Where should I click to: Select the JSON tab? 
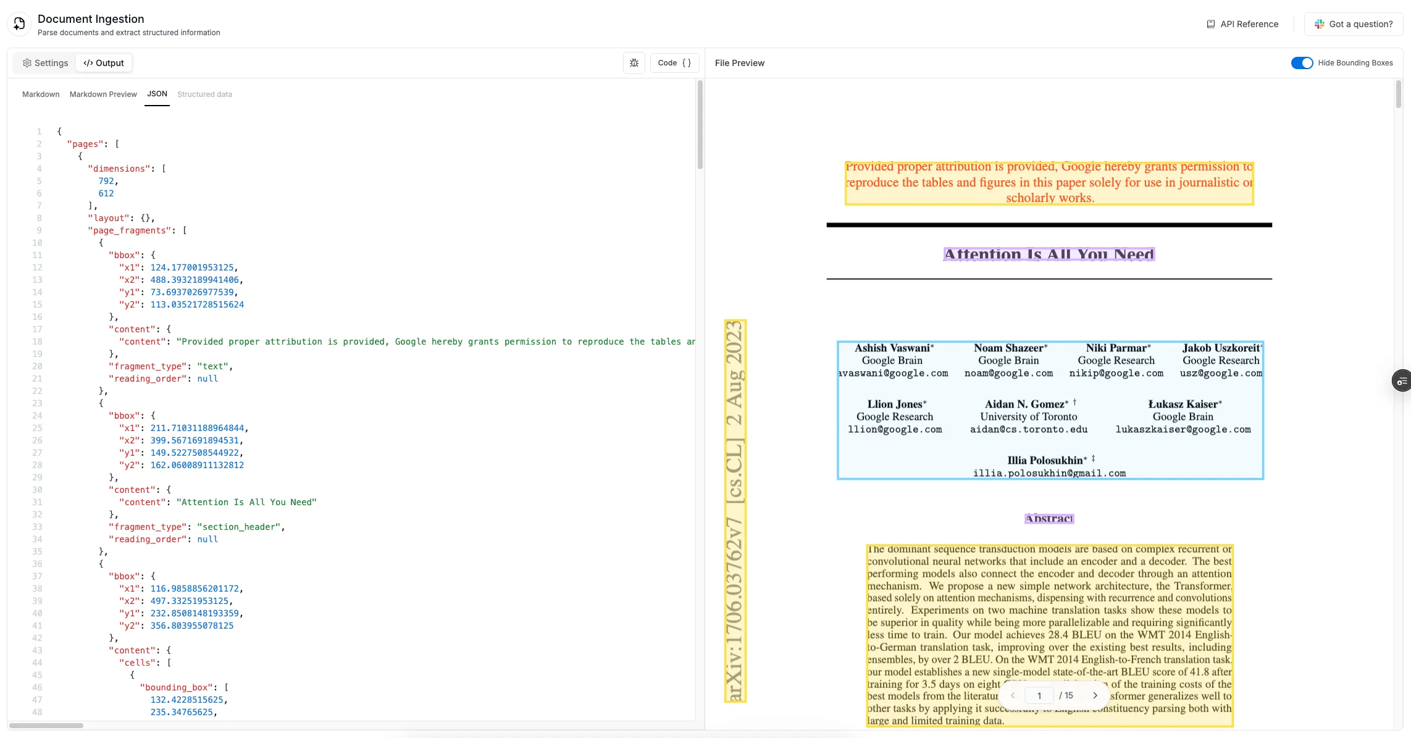tap(157, 94)
